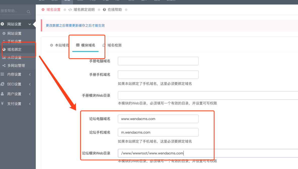Image resolution: width=298 pixels, height=169 pixels.
Task: Click the IE icon beside SEO设置
Action: pyautogui.click(x=2, y=84)
